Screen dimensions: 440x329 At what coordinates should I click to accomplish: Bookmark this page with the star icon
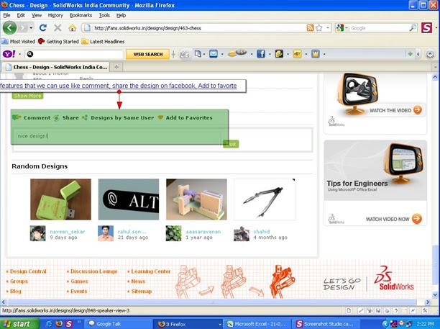[x=319, y=28]
